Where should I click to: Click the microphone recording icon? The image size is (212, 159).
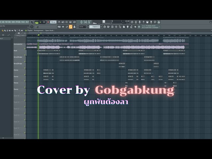click(140, 22)
